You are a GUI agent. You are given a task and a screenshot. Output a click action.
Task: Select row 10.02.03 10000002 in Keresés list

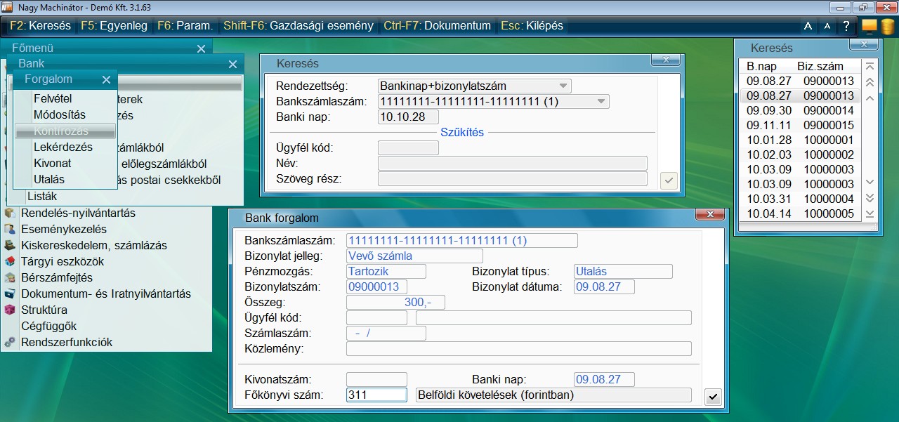pos(800,154)
